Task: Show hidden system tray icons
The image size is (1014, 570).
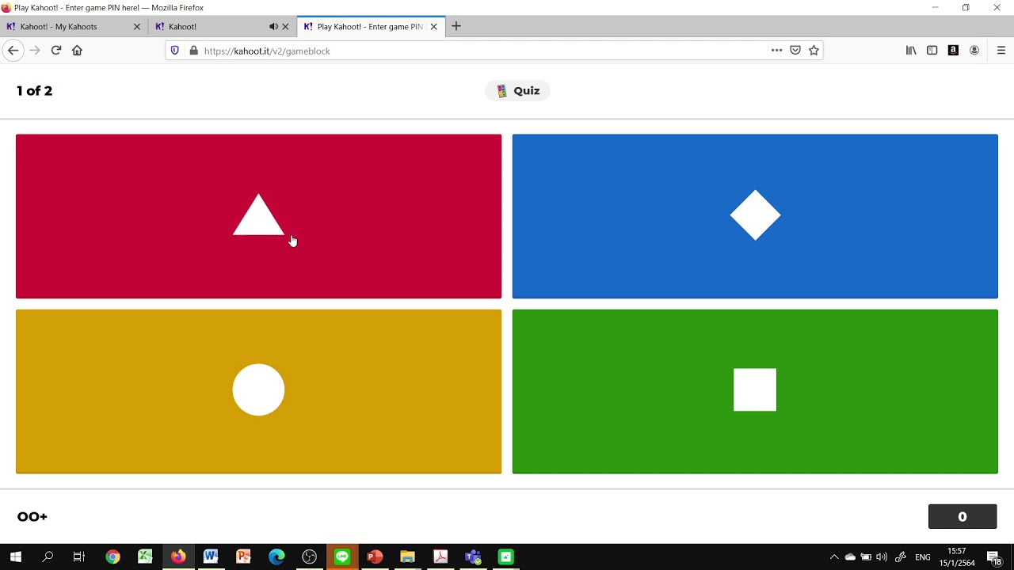Action: 834,557
